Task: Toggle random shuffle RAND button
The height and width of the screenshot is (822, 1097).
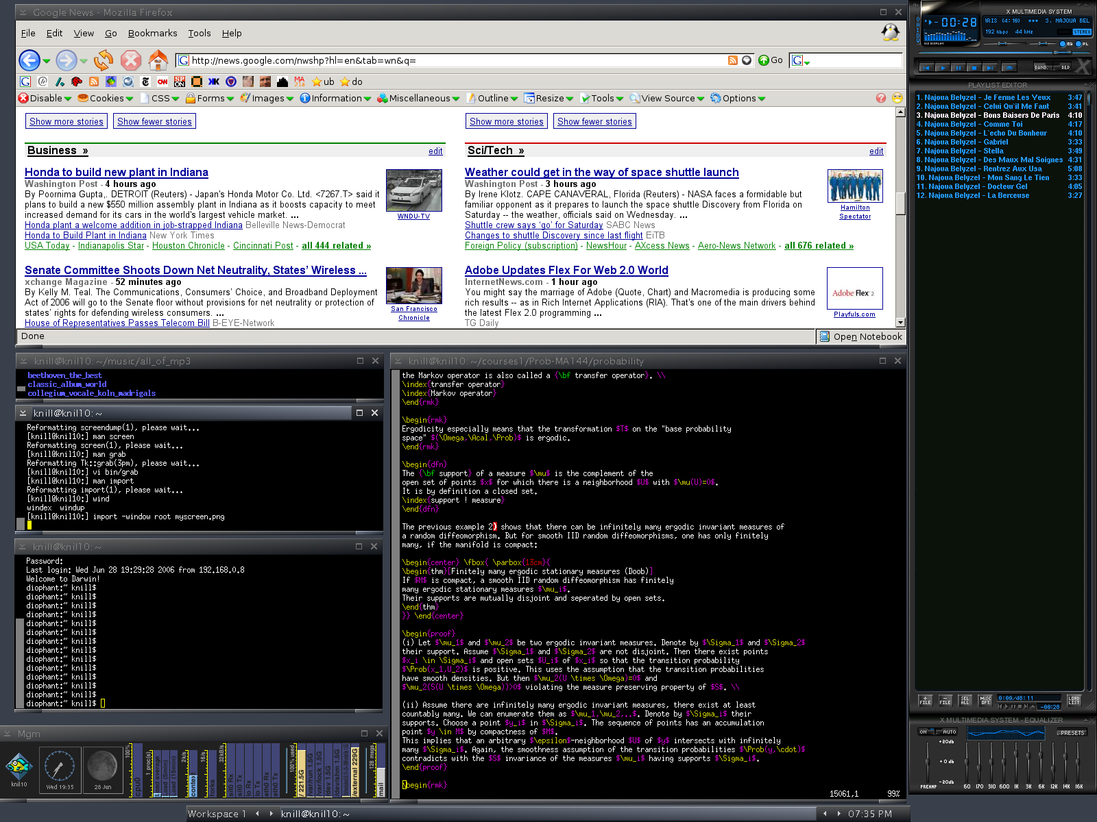Action: [x=1041, y=67]
